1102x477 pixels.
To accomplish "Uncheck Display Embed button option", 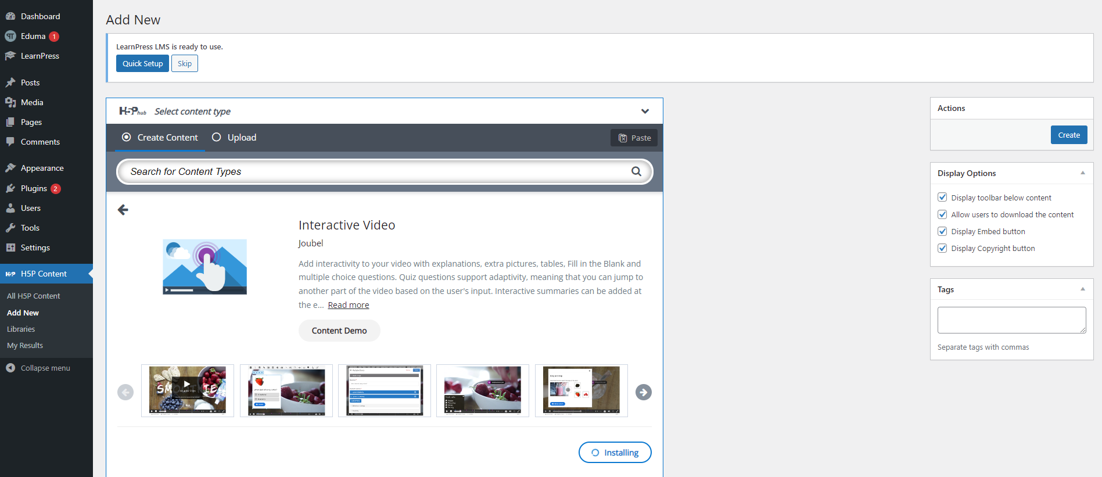I will (x=942, y=231).
